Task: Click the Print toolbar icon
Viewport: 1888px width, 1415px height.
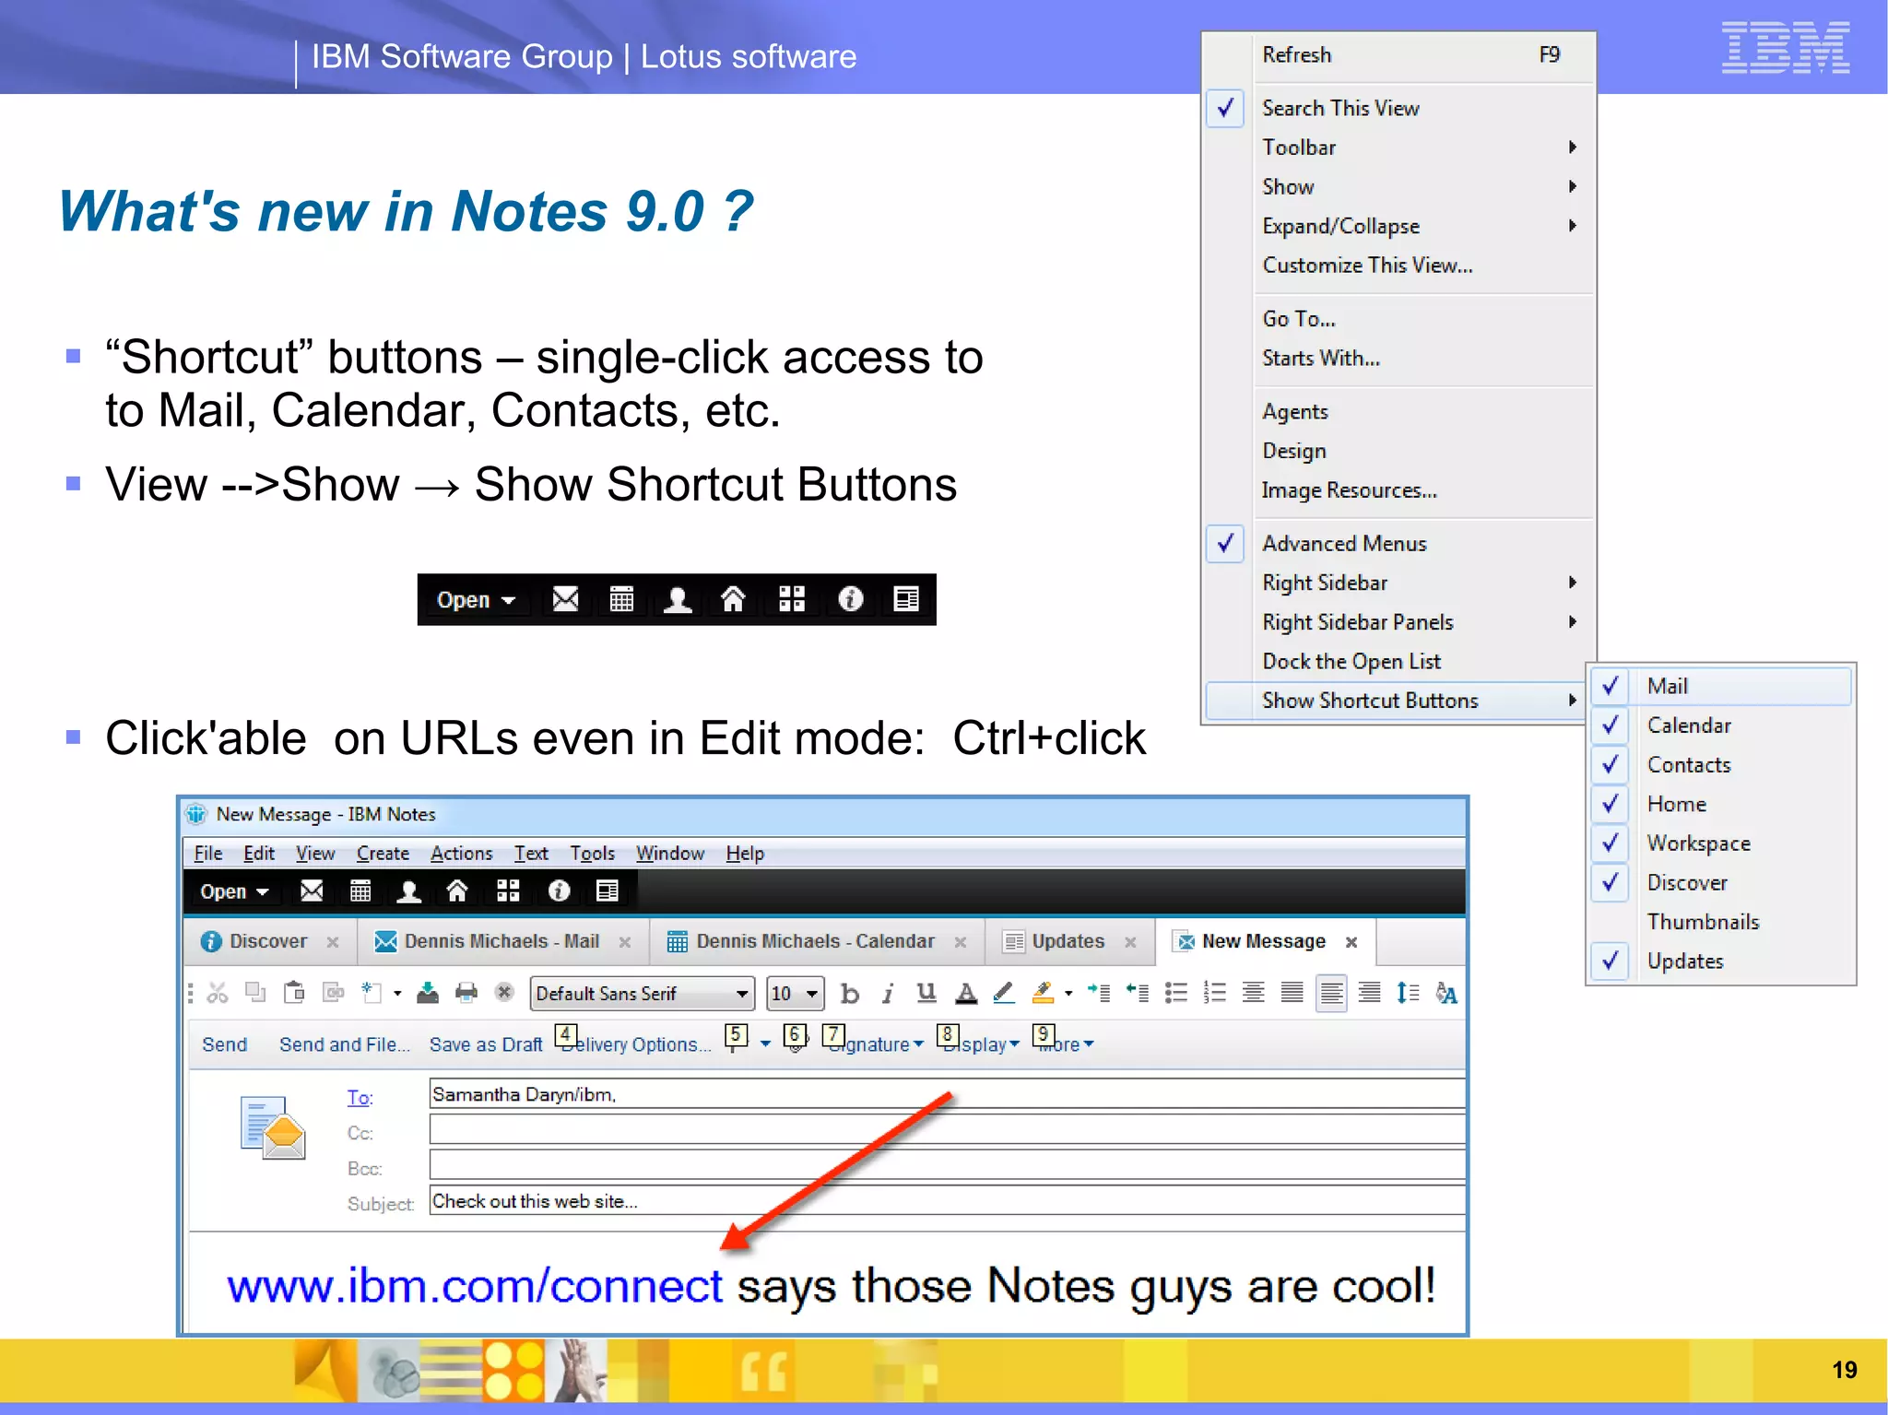Action: click(x=466, y=993)
